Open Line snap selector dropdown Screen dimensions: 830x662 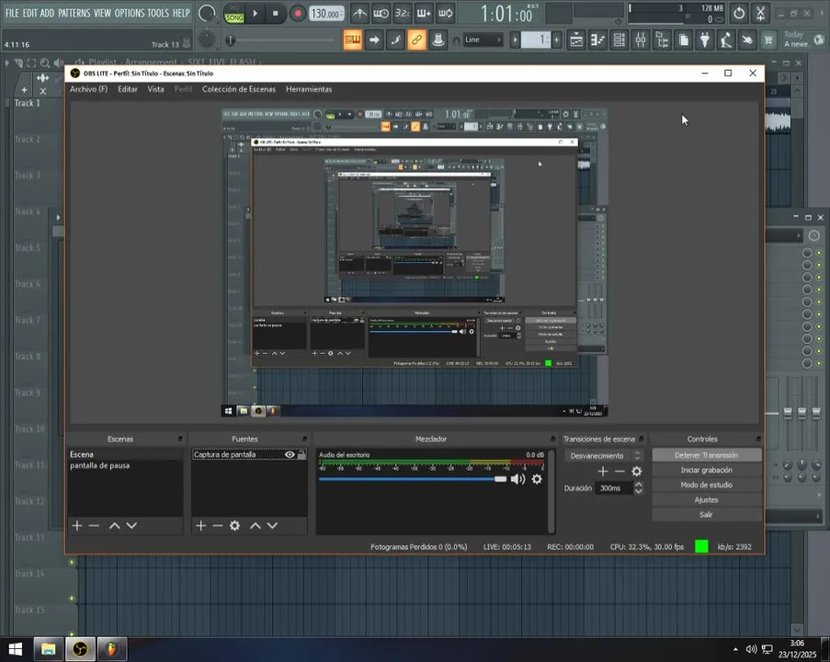[x=483, y=40]
